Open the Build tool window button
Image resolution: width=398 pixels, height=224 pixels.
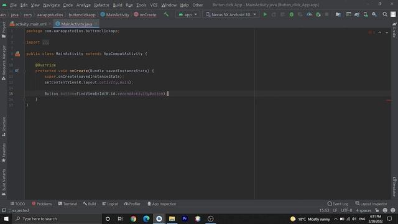tap(90, 203)
